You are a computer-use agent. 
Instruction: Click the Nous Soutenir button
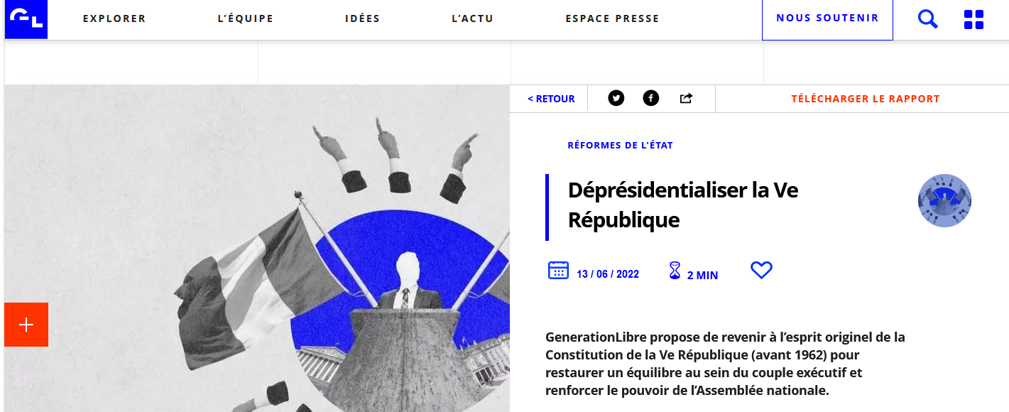click(827, 19)
